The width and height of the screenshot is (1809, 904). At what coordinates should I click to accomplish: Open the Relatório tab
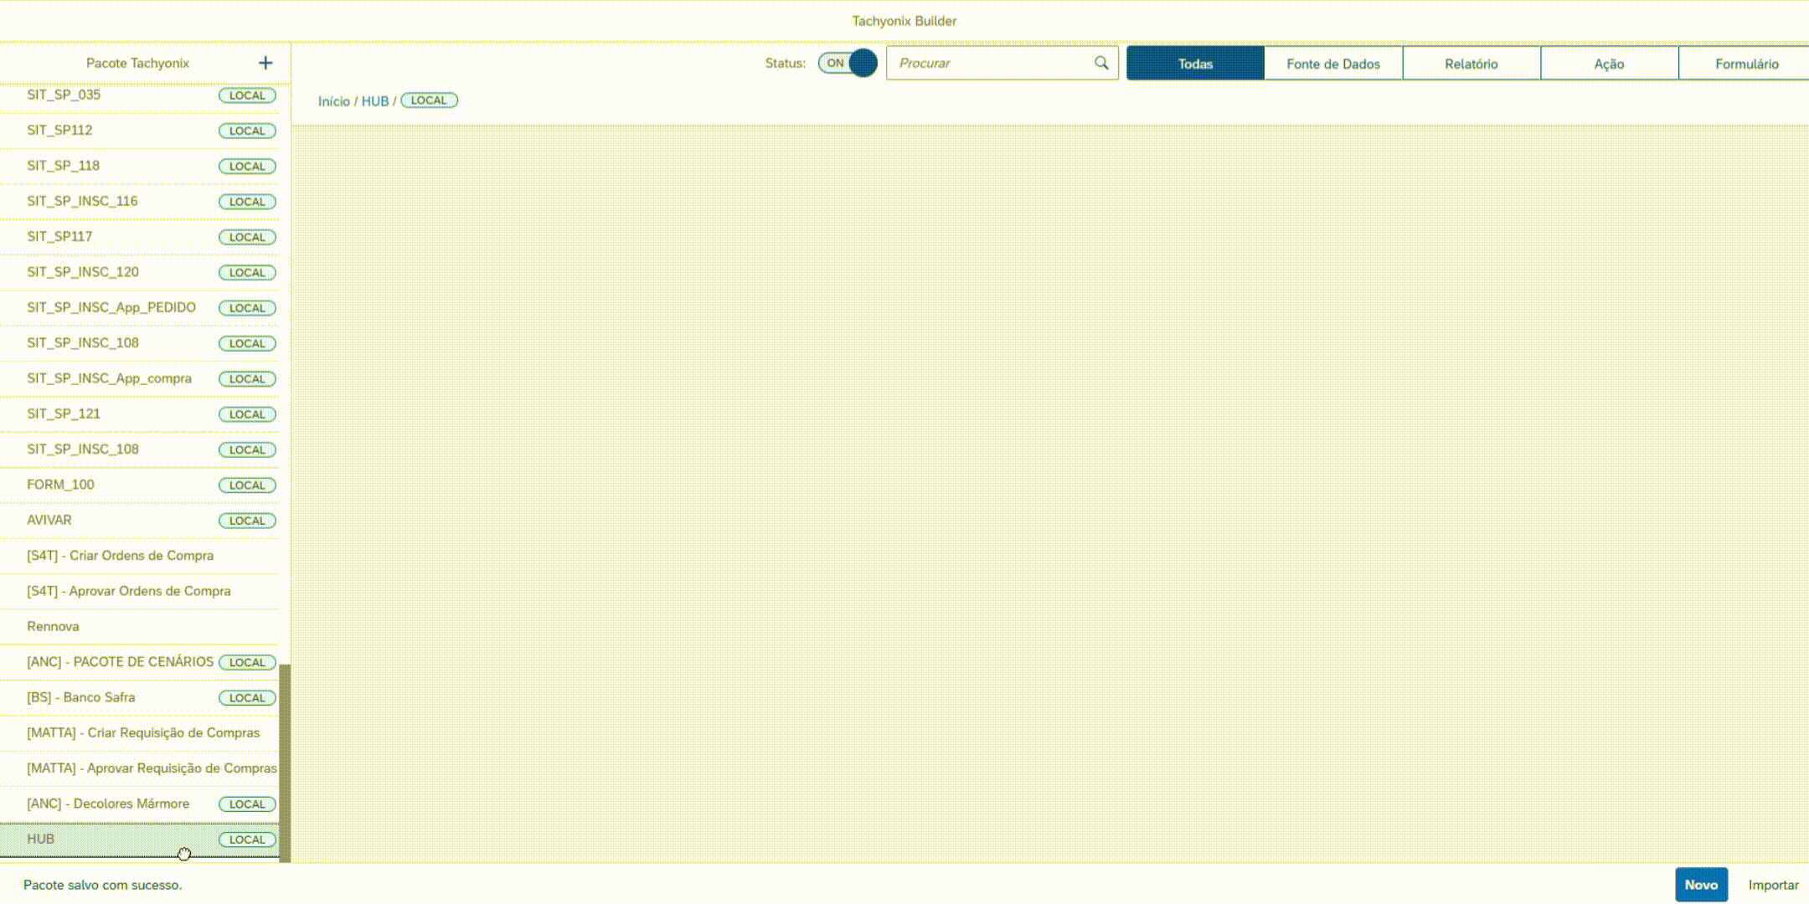click(1471, 64)
